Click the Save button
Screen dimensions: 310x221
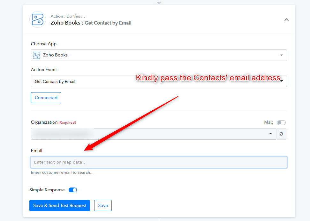click(x=103, y=205)
